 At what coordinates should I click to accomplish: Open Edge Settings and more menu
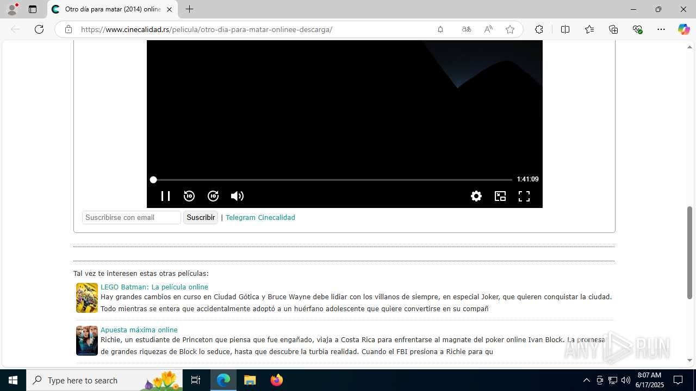pyautogui.click(x=661, y=29)
